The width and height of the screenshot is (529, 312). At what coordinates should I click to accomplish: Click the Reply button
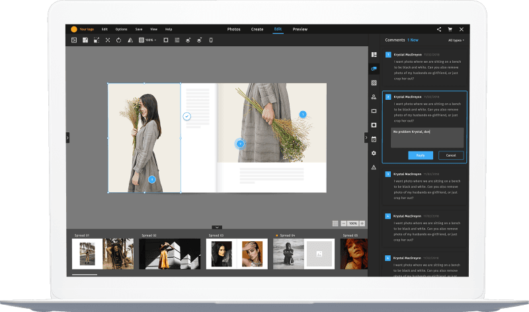[420, 155]
